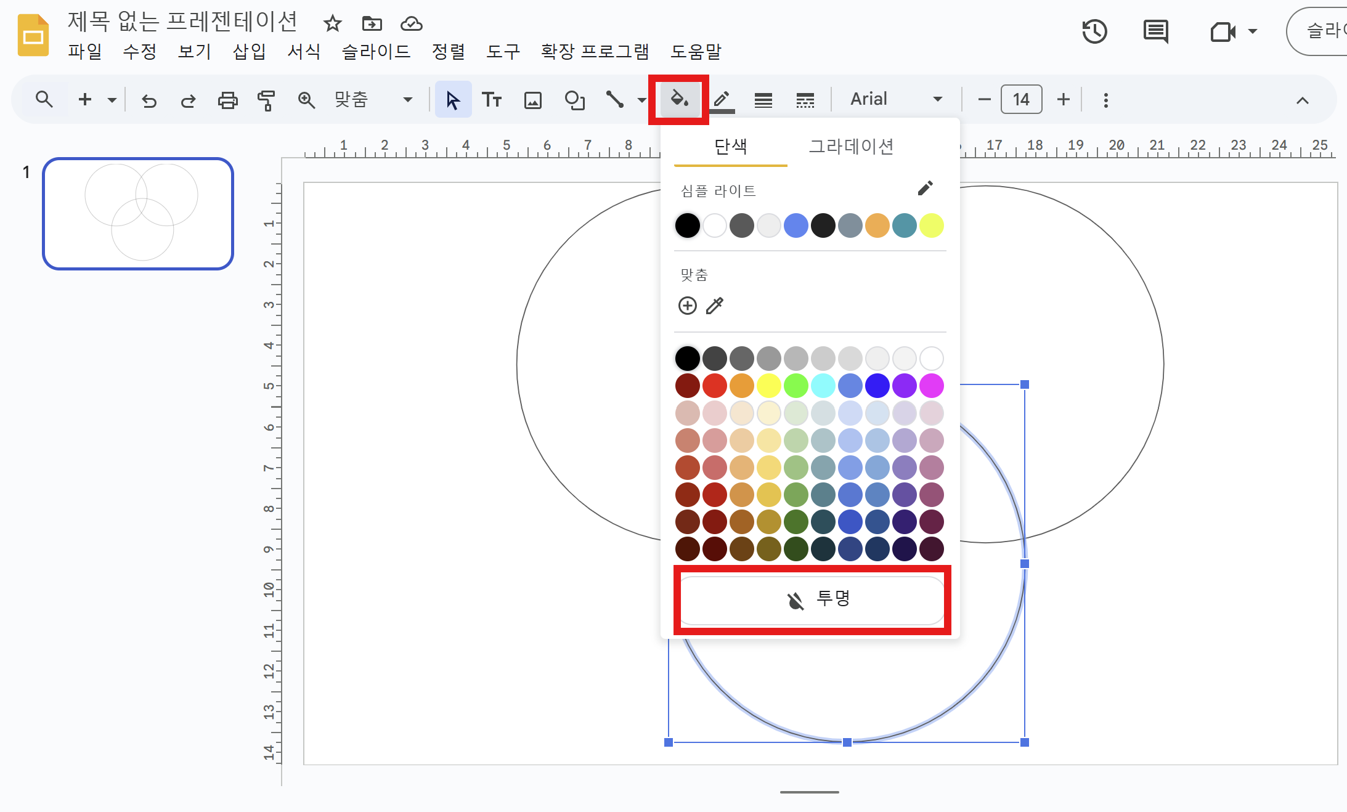Open the 보기 menu
1347x812 pixels.
point(195,51)
